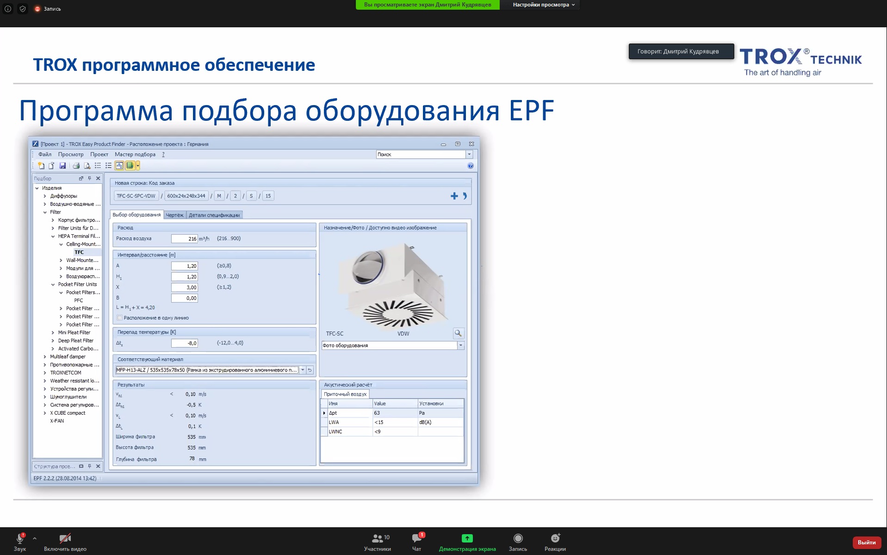Toggle the highlighted green book toolbar button
Viewport: 887px width, 555px height.
pos(130,166)
